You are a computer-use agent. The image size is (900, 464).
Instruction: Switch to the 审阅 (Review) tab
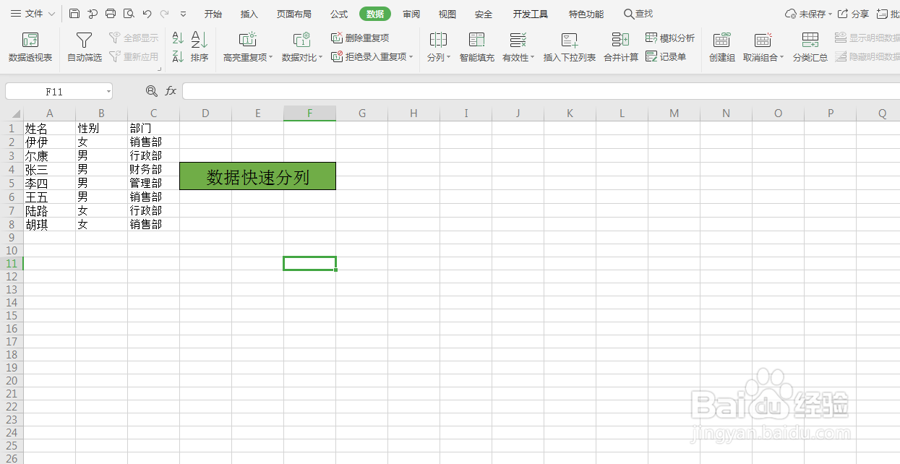click(412, 14)
